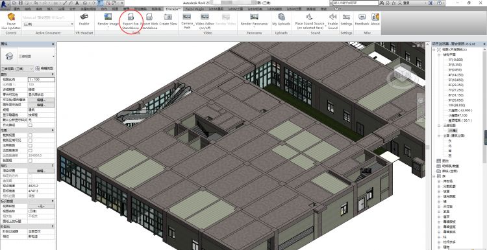Toggle the sun path checkbox in properties

[31, 125]
